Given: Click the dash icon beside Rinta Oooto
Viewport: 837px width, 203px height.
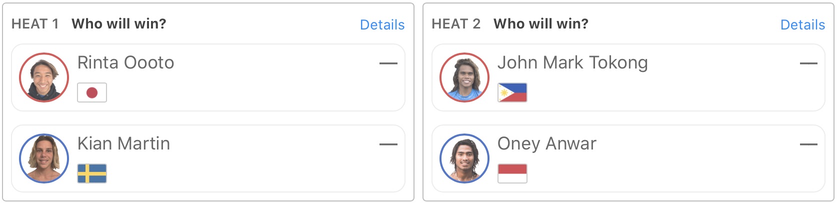Looking at the screenshot, I should pyautogui.click(x=388, y=63).
